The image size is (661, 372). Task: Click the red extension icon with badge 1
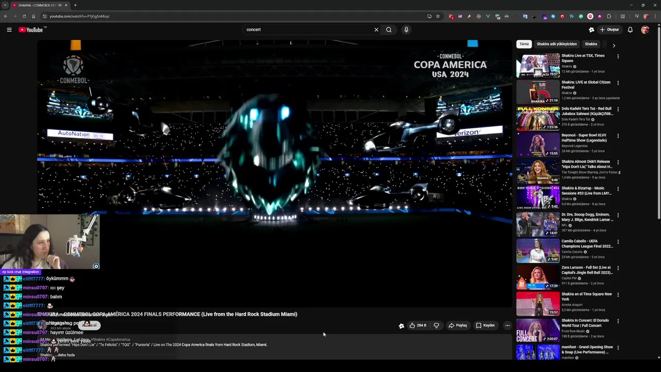pyautogui.click(x=451, y=16)
